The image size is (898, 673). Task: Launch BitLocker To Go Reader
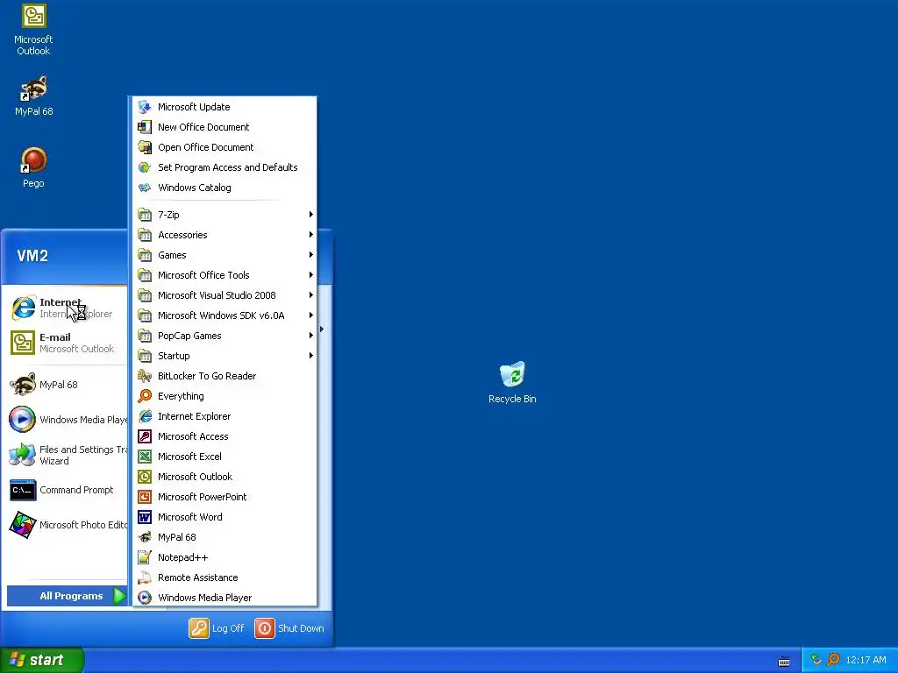coord(224,376)
